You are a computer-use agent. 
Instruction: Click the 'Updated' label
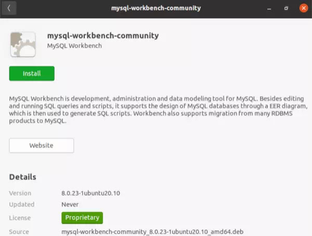point(22,204)
